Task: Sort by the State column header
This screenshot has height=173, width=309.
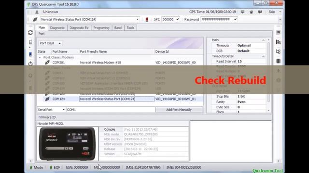Action: tap(42, 51)
